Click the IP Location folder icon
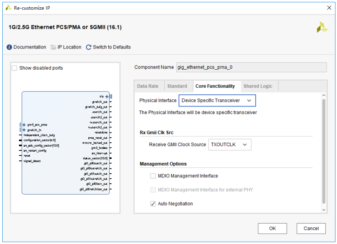 pos(54,47)
